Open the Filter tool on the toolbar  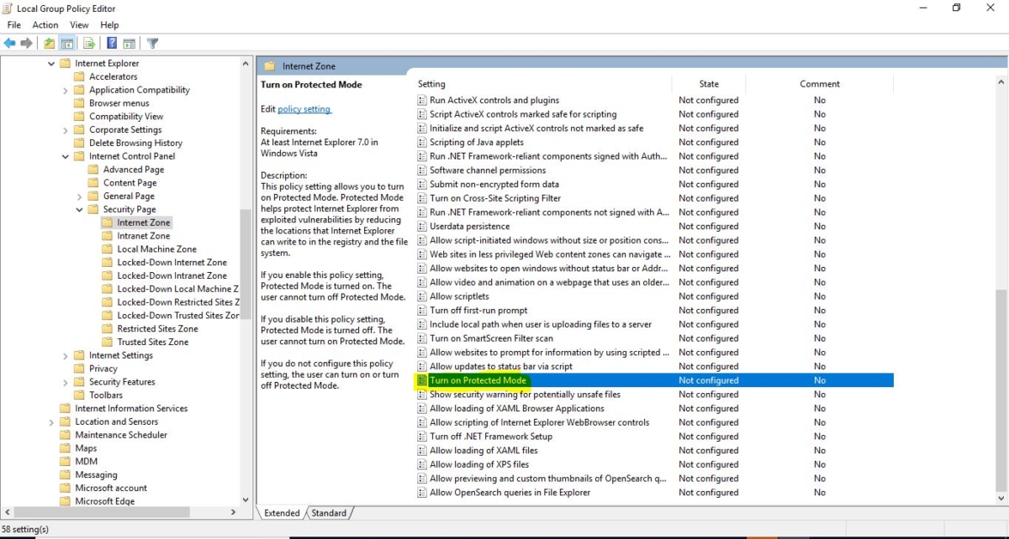coord(152,43)
